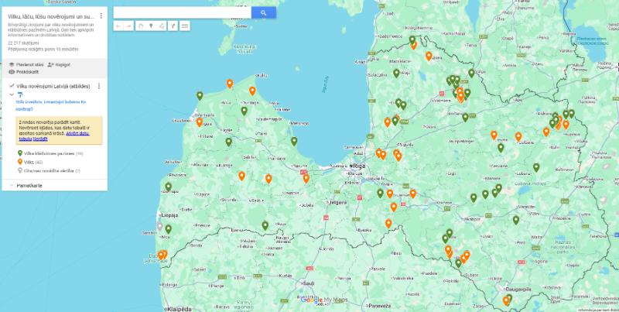619x312 pixels.
Task: Click the Undo arrow in map toolbar
Action: click(x=118, y=26)
